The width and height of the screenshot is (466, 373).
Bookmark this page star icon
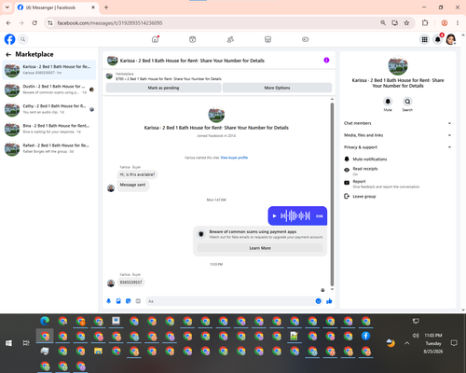[406, 23]
